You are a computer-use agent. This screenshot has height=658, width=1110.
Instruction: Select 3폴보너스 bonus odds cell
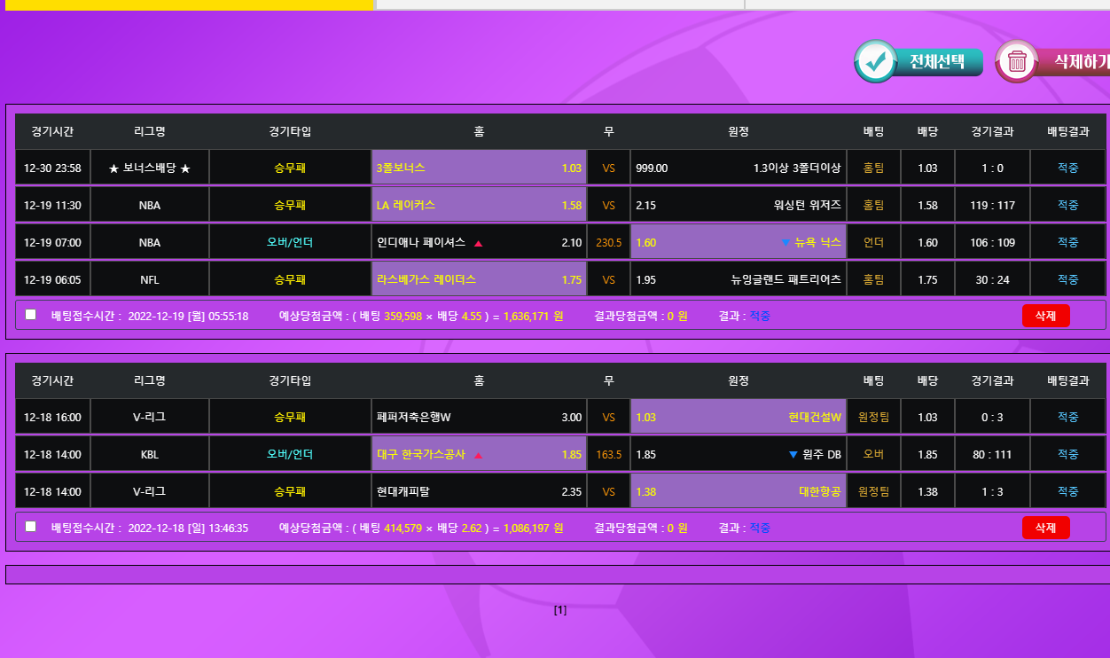click(x=479, y=168)
